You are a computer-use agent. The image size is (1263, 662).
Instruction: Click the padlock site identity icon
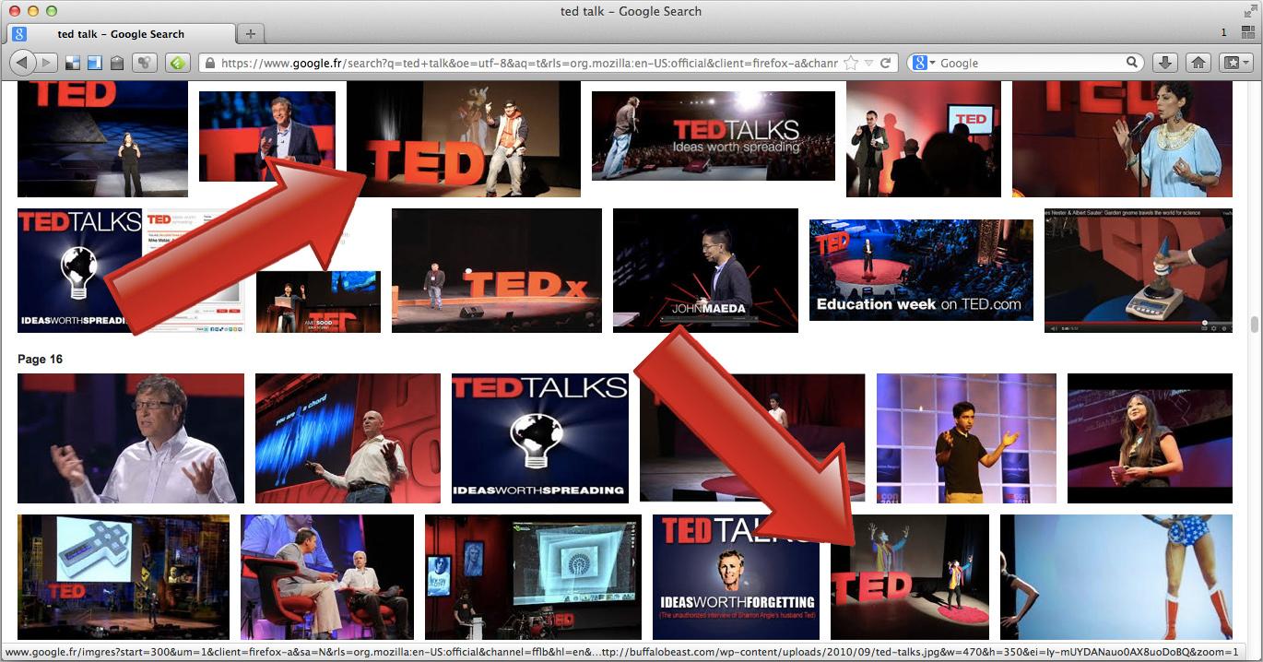[x=209, y=64]
